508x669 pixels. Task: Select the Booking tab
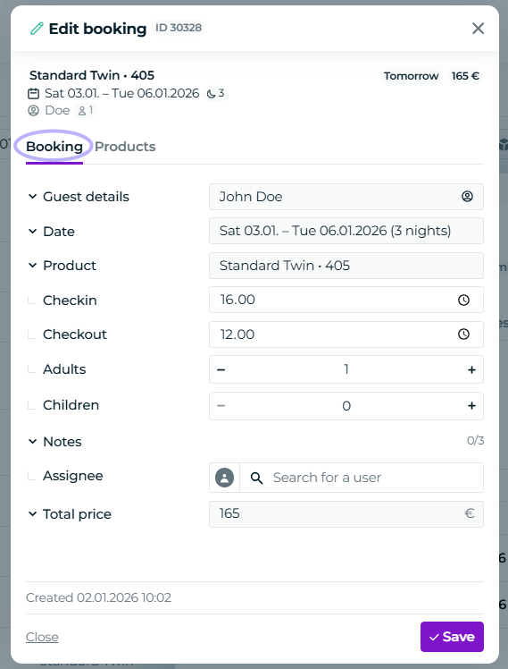tap(54, 147)
